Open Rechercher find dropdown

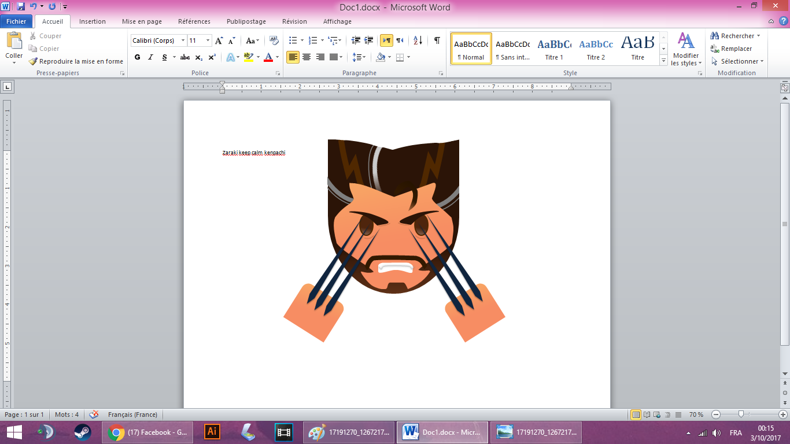pos(735,36)
